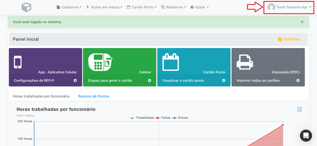Viewport: 317px width, 146px height.
Task: Toggle the Trabalhadas series in the chart legend
Action: click(x=142, y=118)
